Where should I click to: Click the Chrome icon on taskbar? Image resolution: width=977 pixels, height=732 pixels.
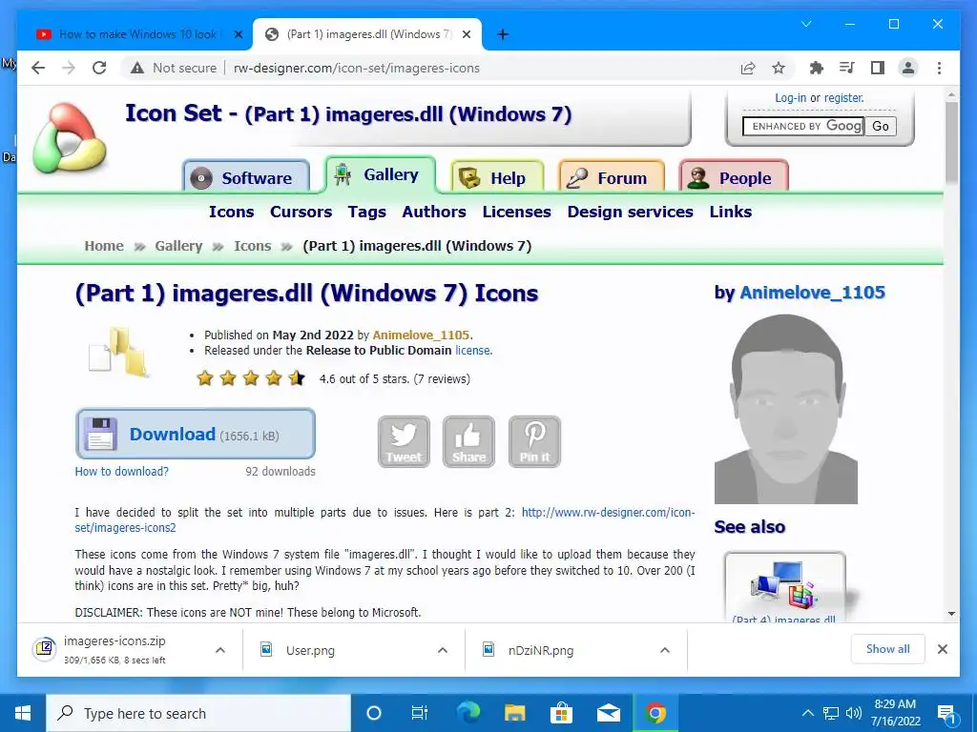coord(655,713)
